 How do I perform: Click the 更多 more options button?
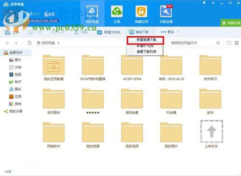tap(168, 32)
